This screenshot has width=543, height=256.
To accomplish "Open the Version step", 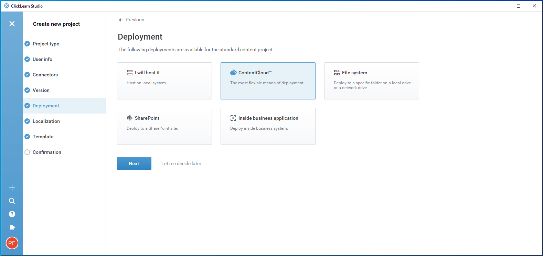I will click(x=41, y=90).
